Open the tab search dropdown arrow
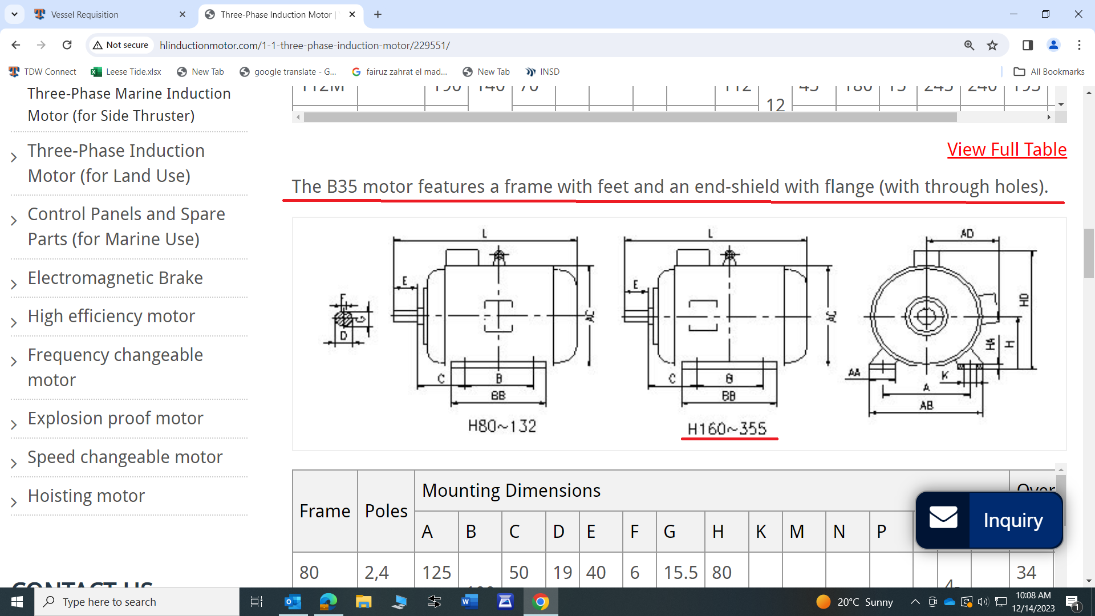The image size is (1095, 616). click(14, 14)
